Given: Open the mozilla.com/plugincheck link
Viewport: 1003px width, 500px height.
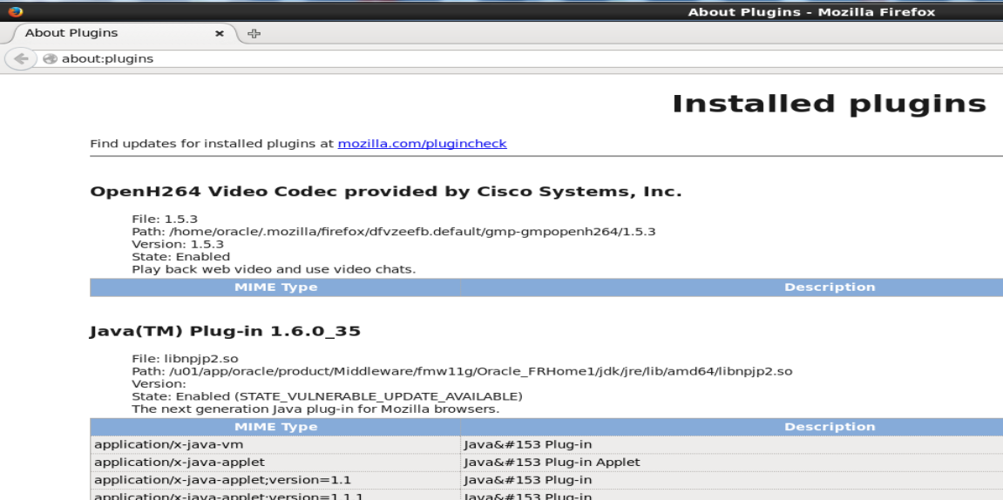Looking at the screenshot, I should click(x=422, y=144).
